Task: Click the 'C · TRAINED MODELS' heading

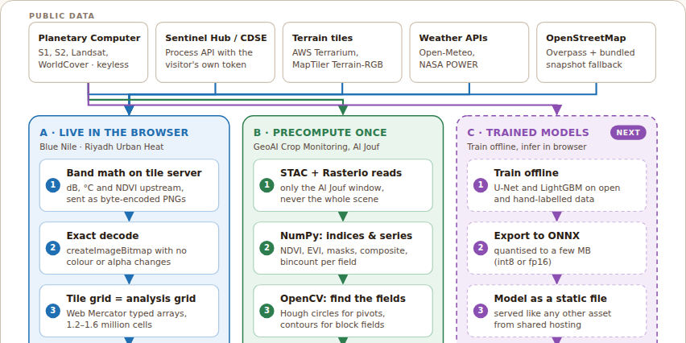Action: [x=528, y=133]
